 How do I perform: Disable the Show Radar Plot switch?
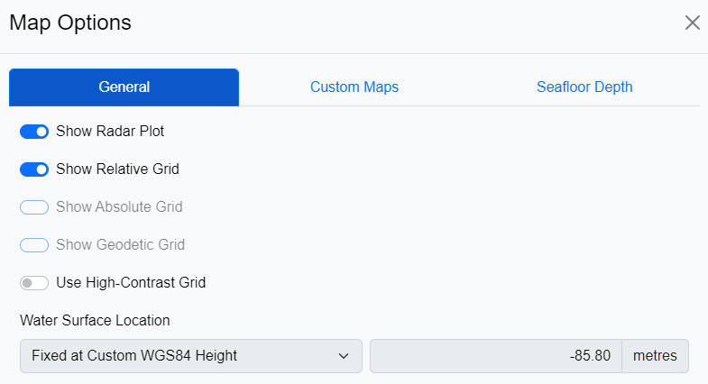tap(34, 132)
